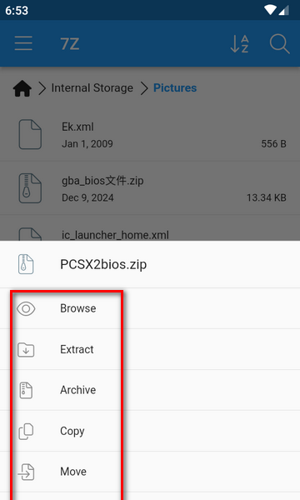Tap the Extract folder icon
Screen dimensions: 300x500
pyautogui.click(x=26, y=349)
